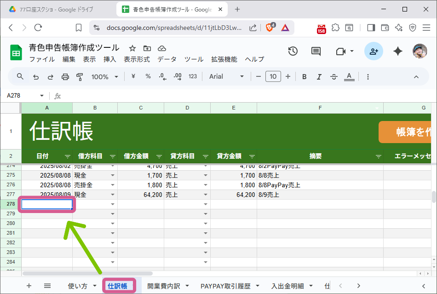This screenshot has width=437, height=294.
Task: Decrease decimal places via toolbar icon
Action: [162, 76]
